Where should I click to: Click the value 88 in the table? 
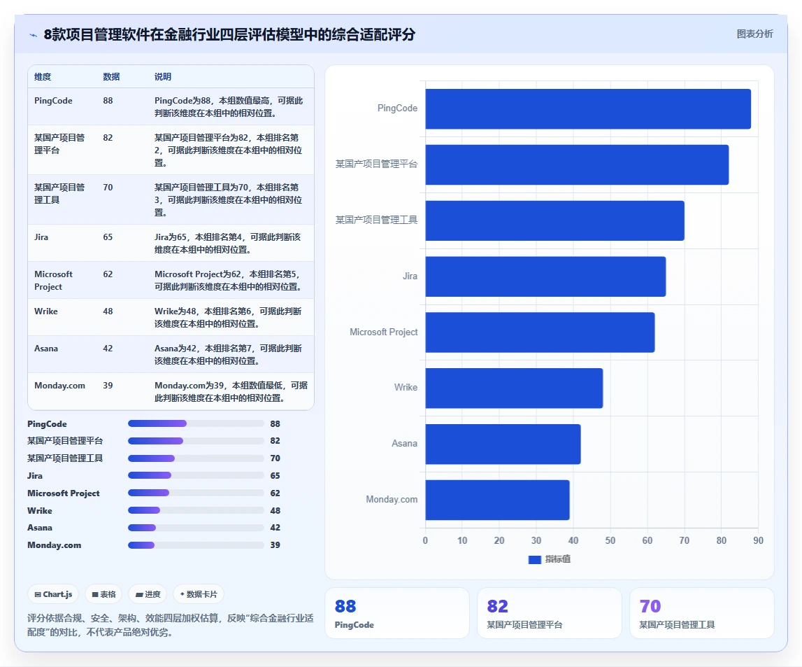(108, 101)
